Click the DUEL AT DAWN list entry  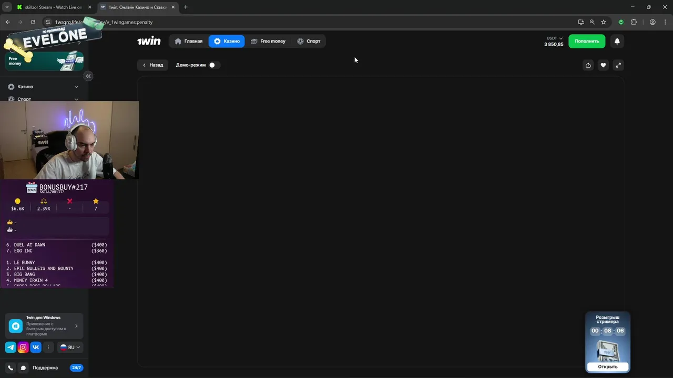pyautogui.click(x=56, y=245)
